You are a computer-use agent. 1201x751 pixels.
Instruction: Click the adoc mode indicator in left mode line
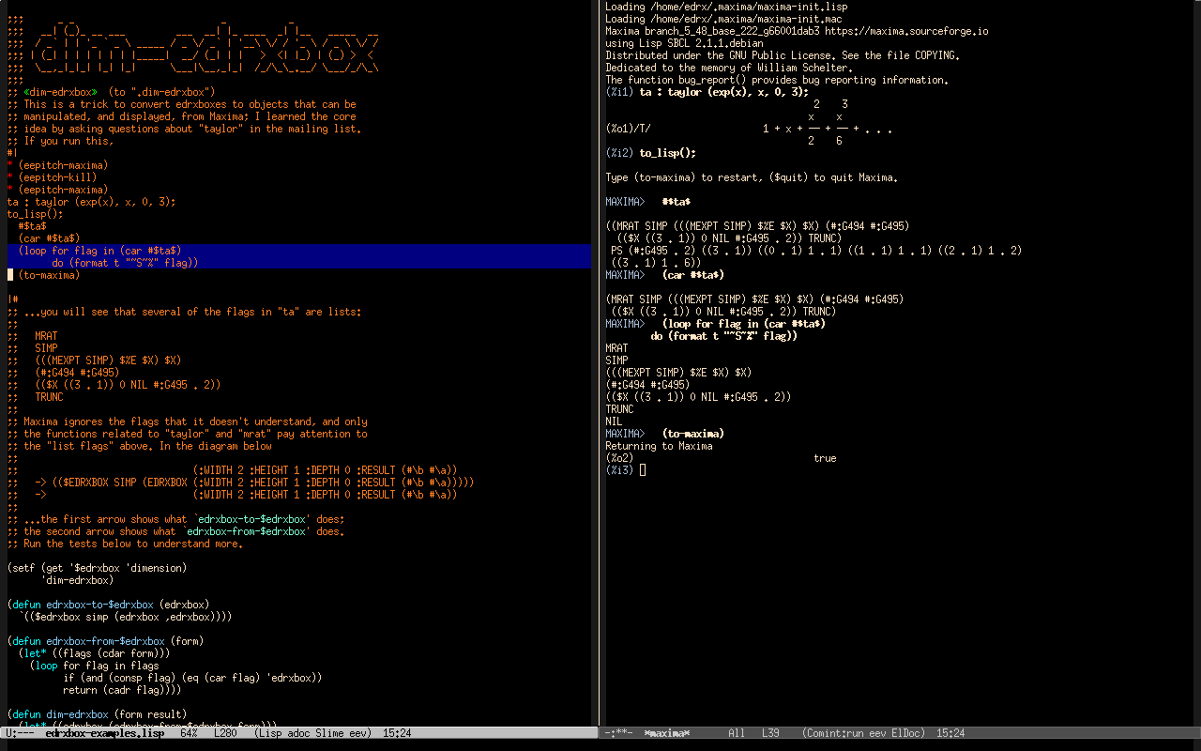point(297,733)
